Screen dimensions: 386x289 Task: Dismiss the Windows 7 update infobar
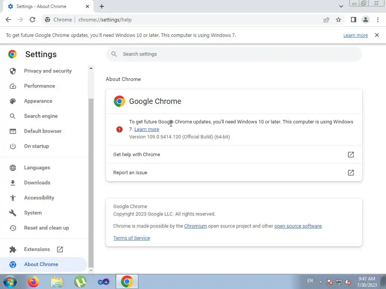377,35
